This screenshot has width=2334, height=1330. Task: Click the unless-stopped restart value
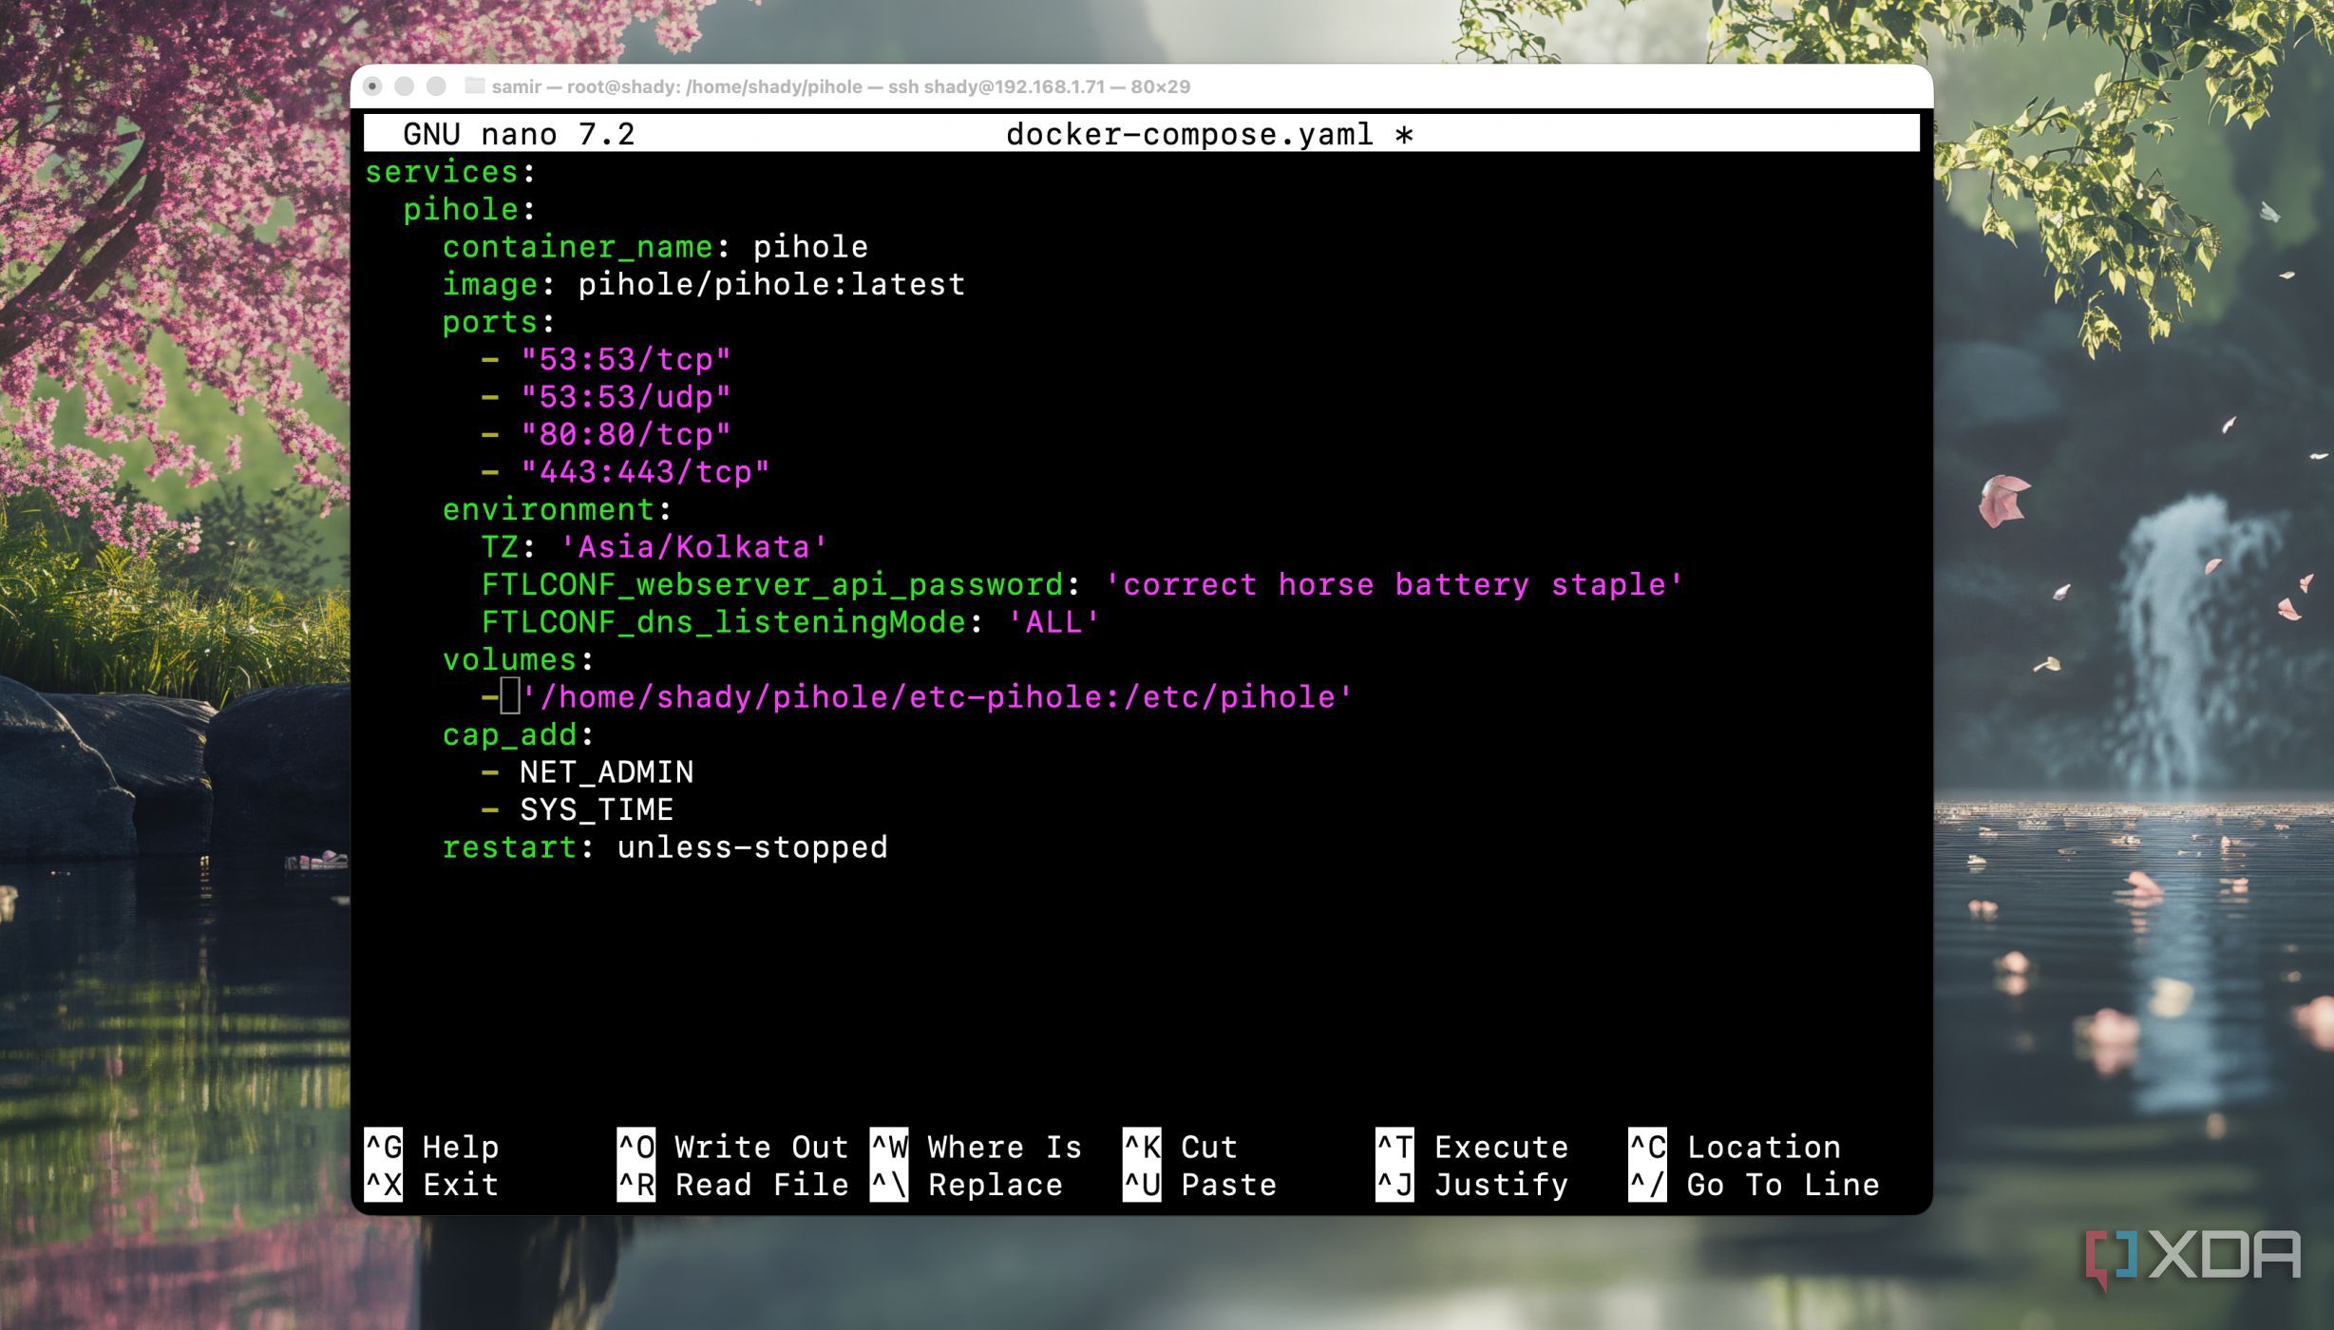(752, 847)
